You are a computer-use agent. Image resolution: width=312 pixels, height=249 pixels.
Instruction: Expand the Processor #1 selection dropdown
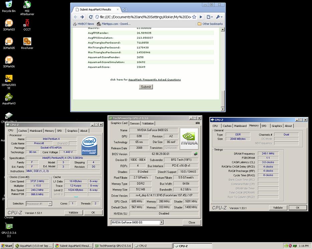(50, 204)
